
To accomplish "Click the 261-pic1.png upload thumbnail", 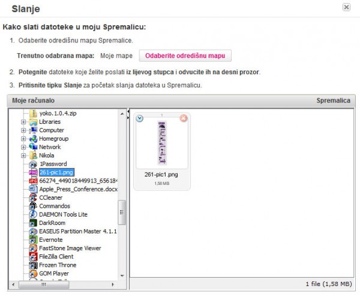I will (162, 142).
